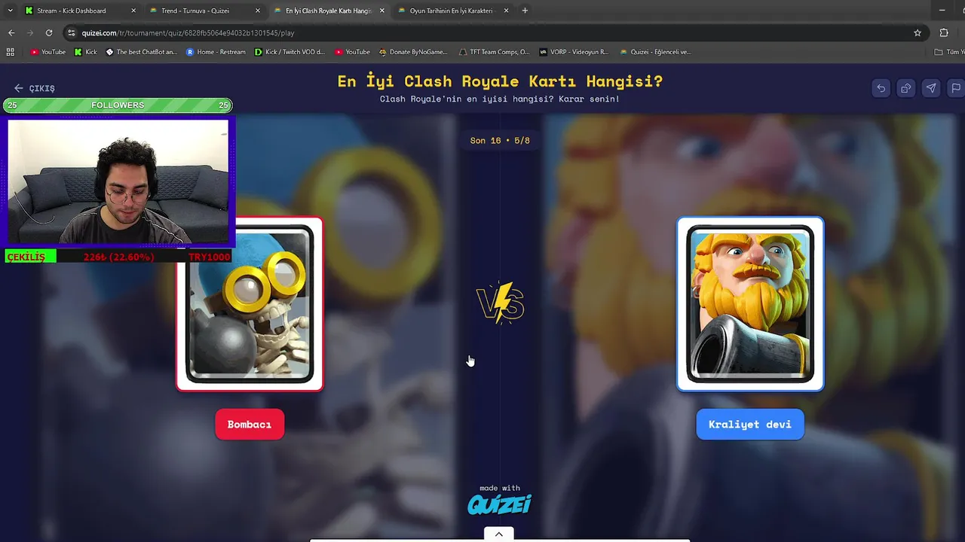965x542 pixels.
Task: View site information icon in address bar
Action: (72, 33)
